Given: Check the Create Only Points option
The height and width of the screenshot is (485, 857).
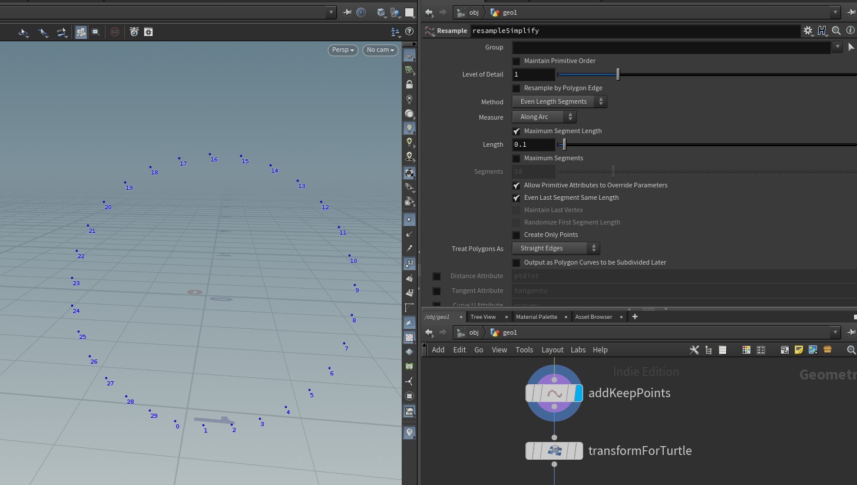Looking at the screenshot, I should 516,235.
